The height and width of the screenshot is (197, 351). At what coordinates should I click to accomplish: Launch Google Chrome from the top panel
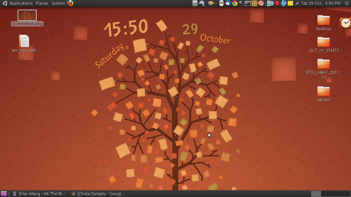(235, 3)
